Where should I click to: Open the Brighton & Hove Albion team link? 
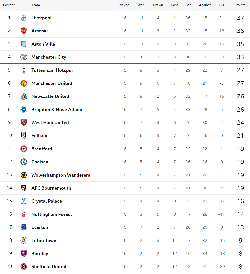pos(57,110)
